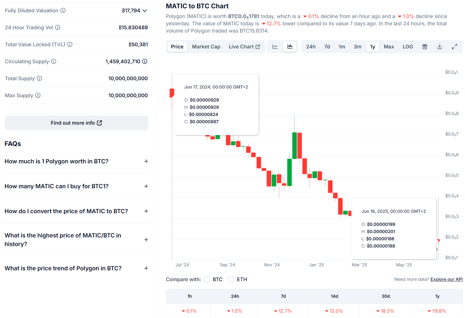Open info icon beside 24 Hour Trading Vol
465x318 pixels.
click(x=58, y=27)
